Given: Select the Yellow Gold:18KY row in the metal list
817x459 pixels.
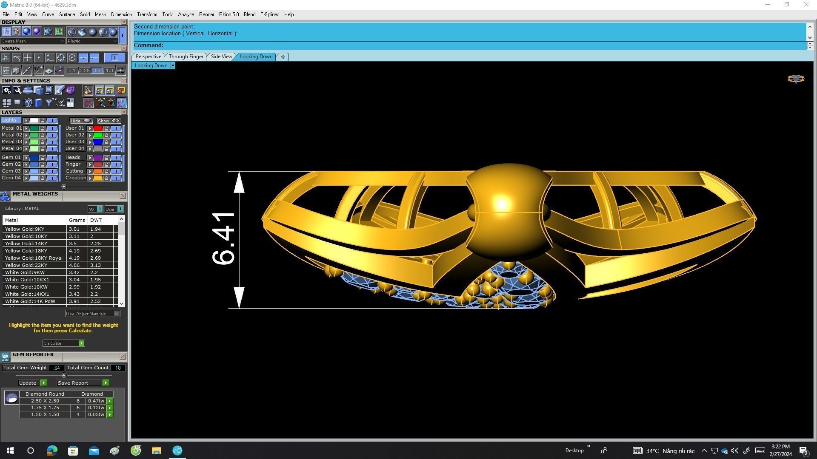Looking at the screenshot, I should [x=26, y=251].
